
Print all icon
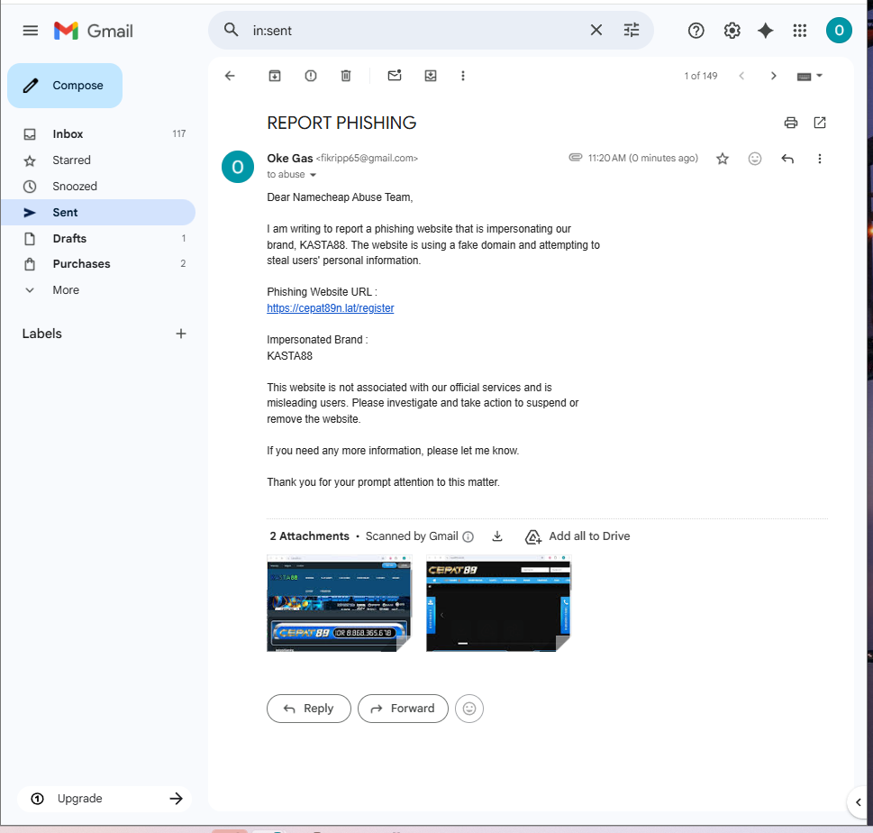coord(791,123)
